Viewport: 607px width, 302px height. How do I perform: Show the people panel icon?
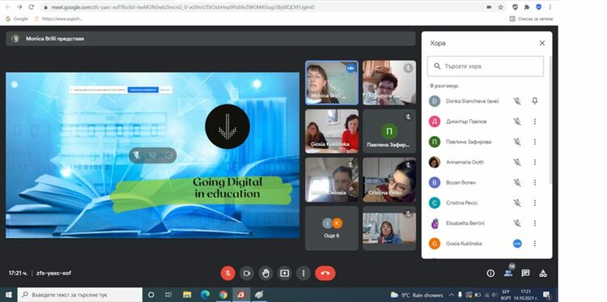pos(508,274)
